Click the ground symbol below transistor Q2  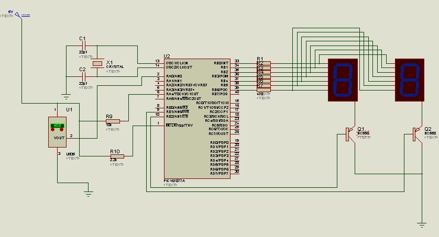tap(422, 225)
